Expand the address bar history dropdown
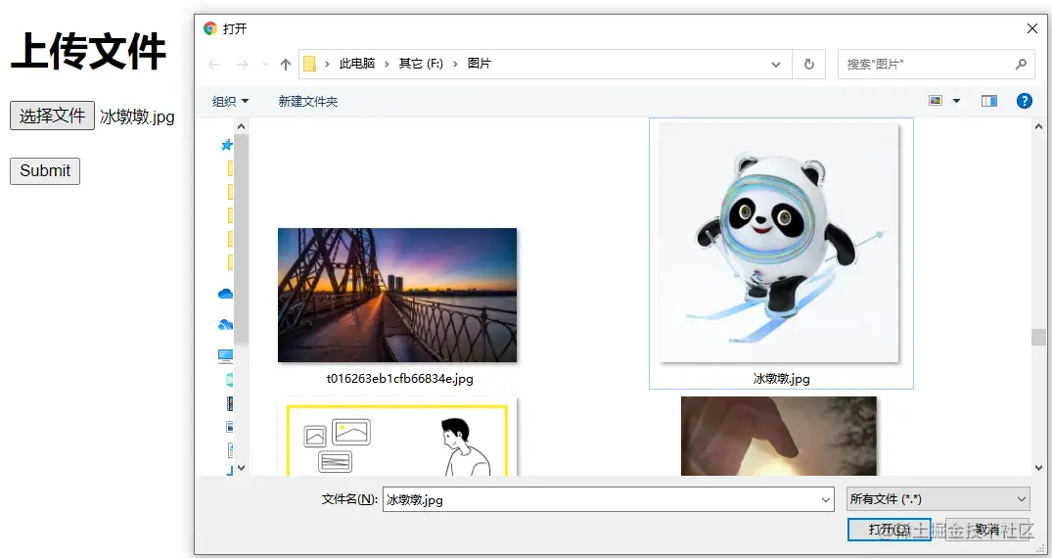This screenshot has height=558, width=1052. tap(776, 65)
